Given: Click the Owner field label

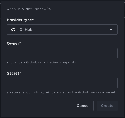Looking at the screenshot, I should (14, 43).
